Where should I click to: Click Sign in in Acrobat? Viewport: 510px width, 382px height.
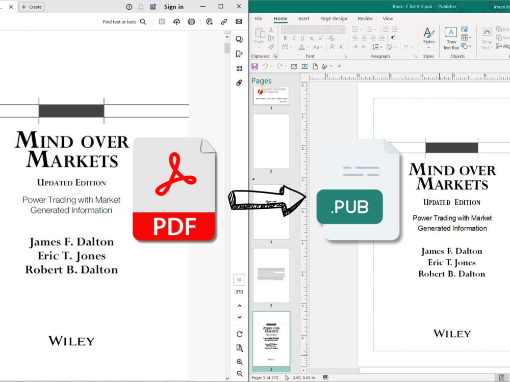click(174, 7)
